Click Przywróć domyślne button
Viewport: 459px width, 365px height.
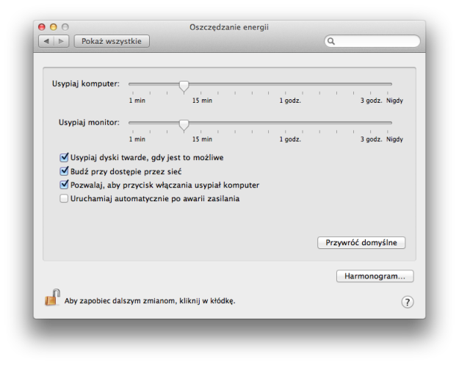[x=361, y=242]
